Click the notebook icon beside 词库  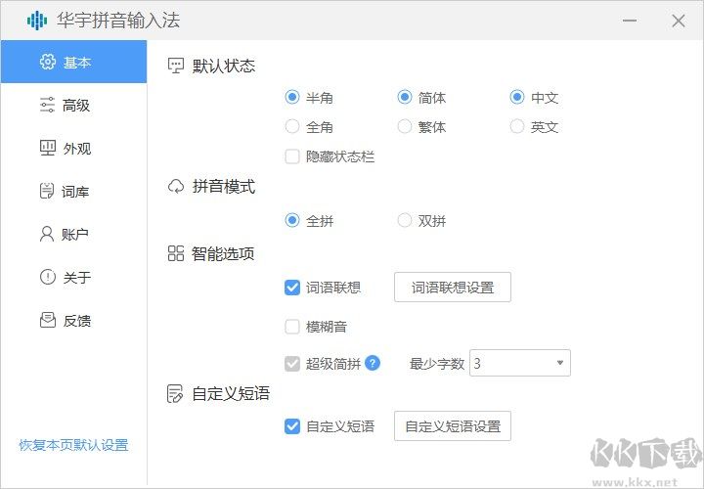pyautogui.click(x=47, y=192)
